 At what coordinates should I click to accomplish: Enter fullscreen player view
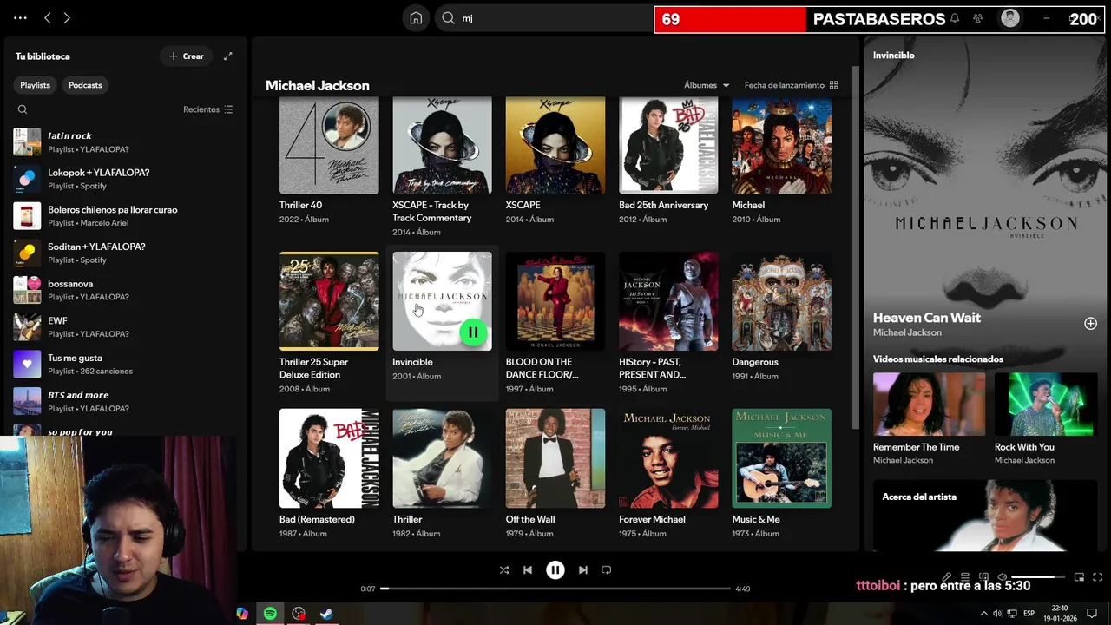pyautogui.click(x=1097, y=577)
